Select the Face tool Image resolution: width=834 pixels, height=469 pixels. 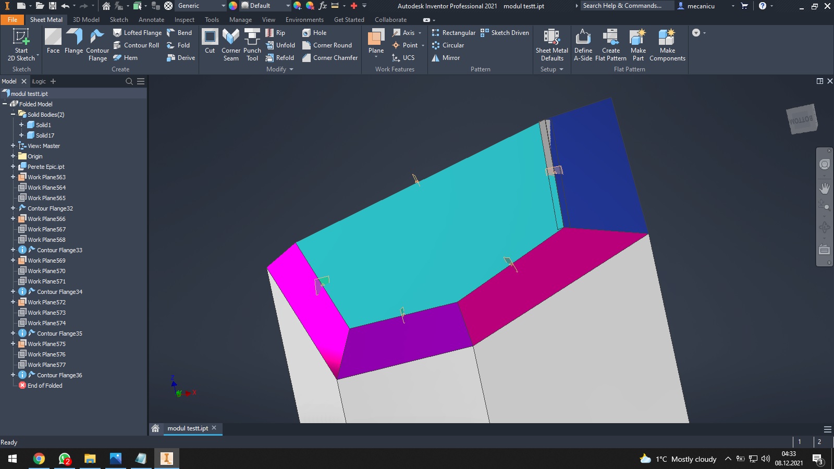pos(53,42)
